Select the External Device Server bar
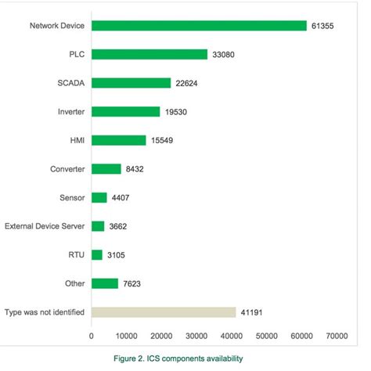This screenshot has width=371, height=371. 98,226
